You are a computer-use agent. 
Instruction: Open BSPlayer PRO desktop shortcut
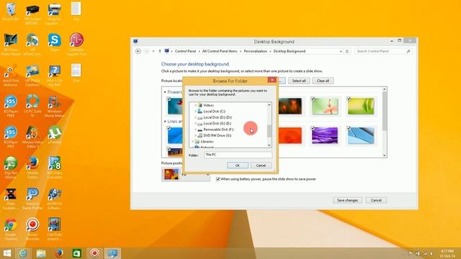(11, 137)
